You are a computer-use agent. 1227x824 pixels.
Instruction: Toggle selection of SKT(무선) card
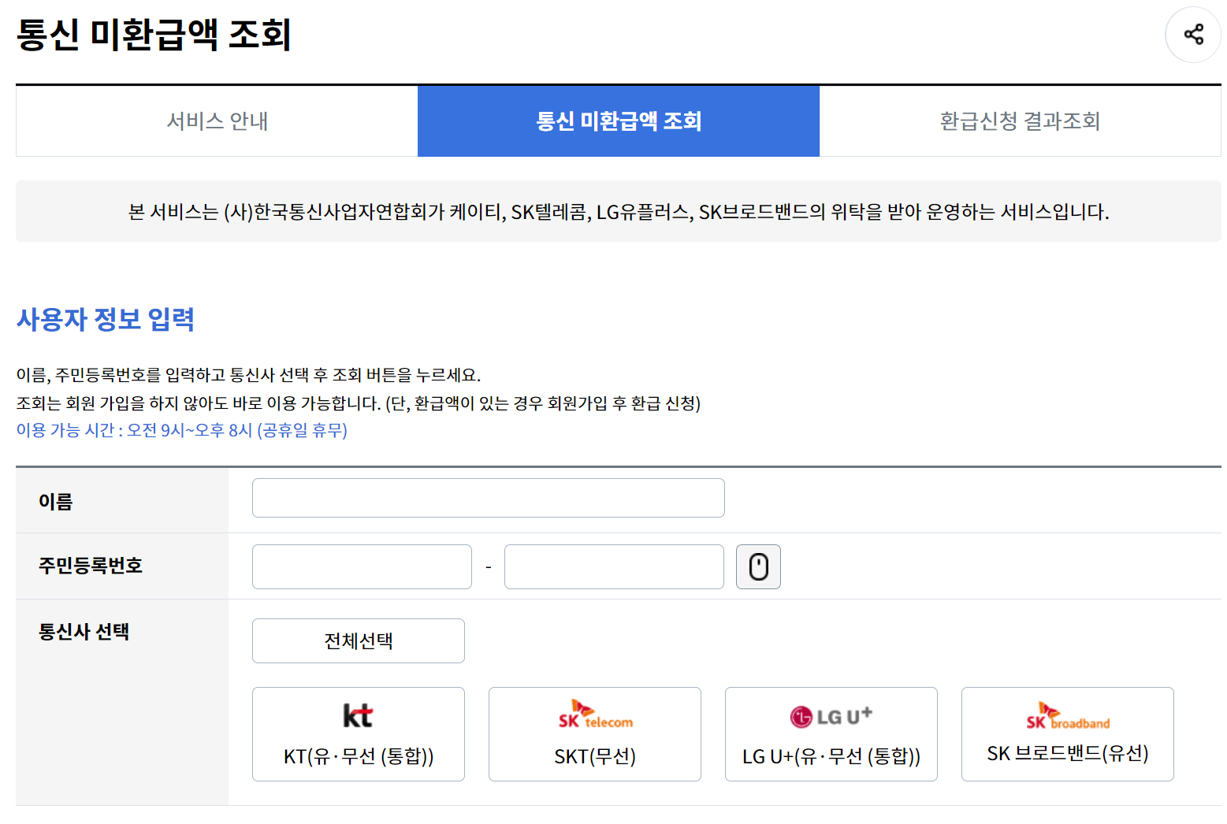(594, 734)
